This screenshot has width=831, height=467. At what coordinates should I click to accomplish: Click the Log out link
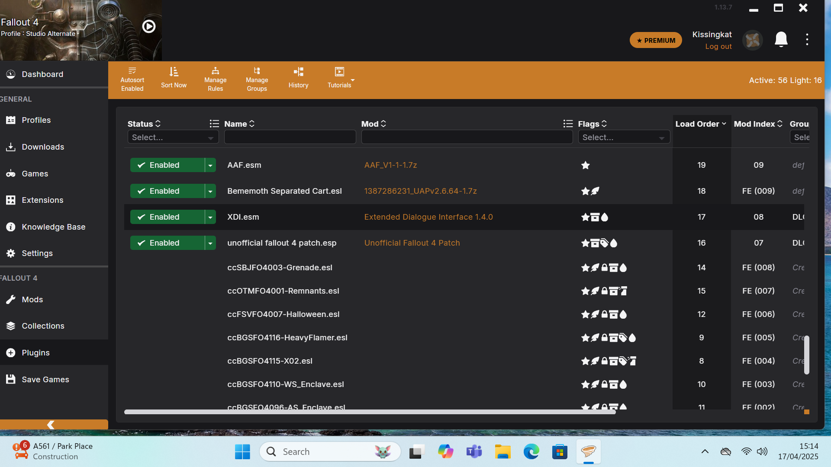(x=718, y=46)
